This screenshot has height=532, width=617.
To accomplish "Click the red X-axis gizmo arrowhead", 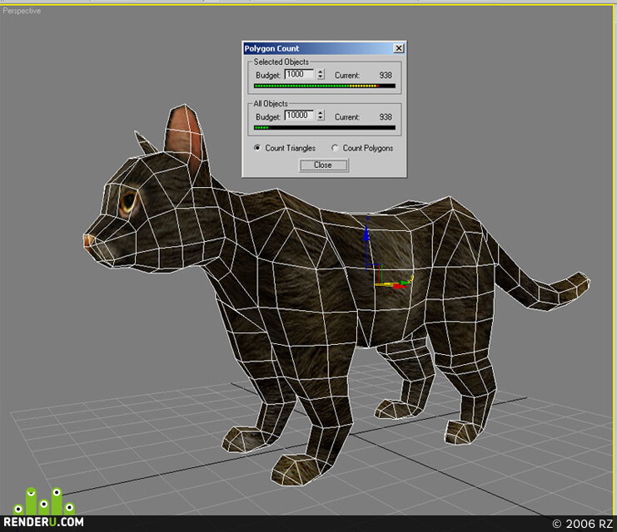I will pos(400,286).
